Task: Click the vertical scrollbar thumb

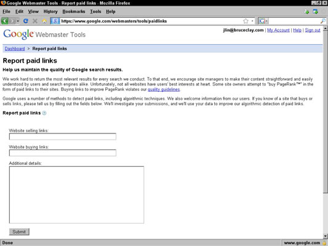Action: pyautogui.click(x=326, y=112)
